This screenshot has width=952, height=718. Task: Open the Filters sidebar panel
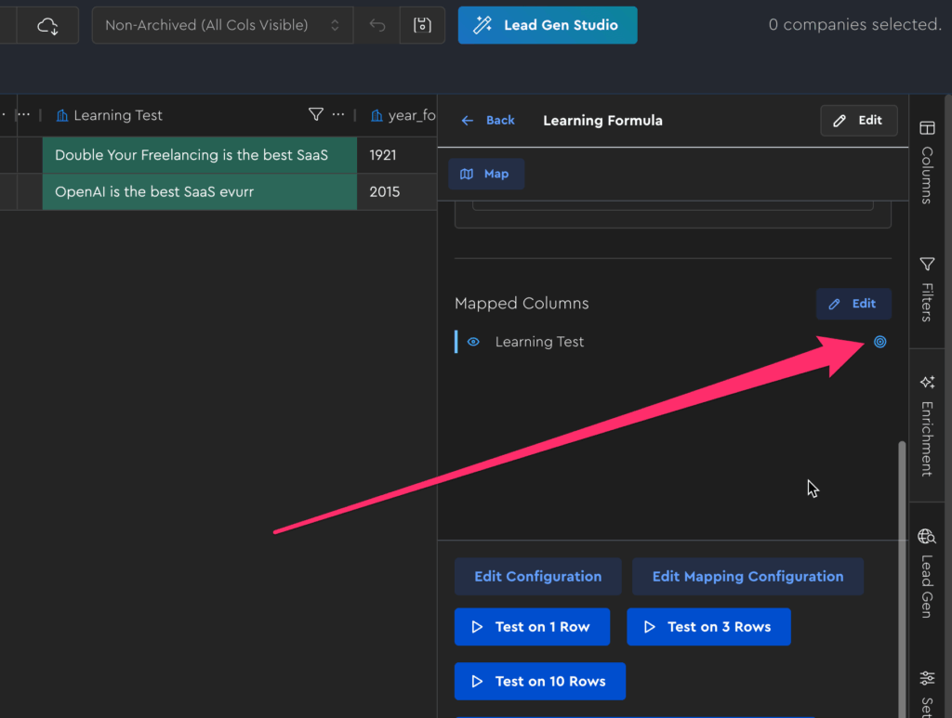click(926, 289)
